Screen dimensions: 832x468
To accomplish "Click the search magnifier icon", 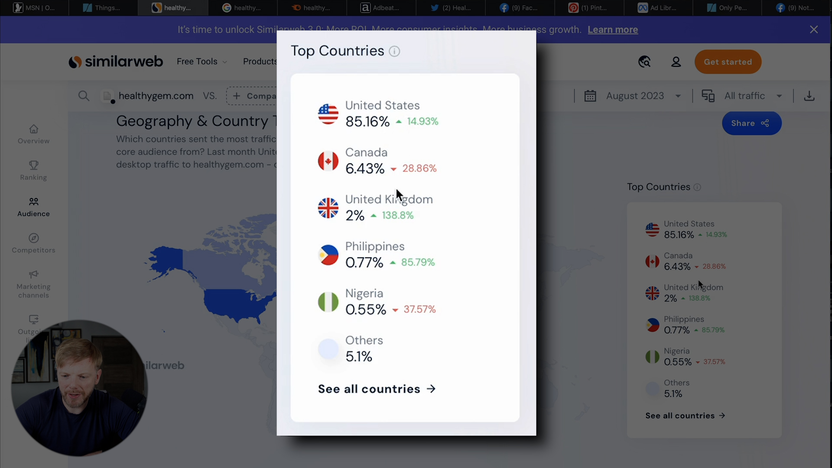I will pos(84,96).
